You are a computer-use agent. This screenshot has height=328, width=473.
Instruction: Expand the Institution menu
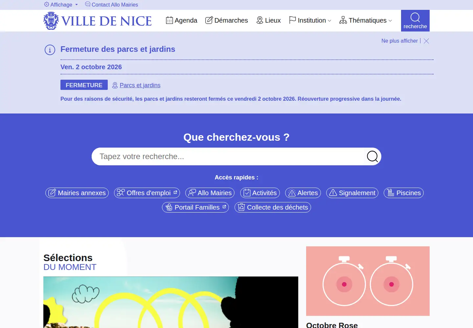pos(310,20)
